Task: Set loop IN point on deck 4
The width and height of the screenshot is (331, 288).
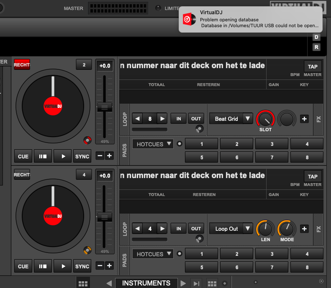Action: coord(179,229)
